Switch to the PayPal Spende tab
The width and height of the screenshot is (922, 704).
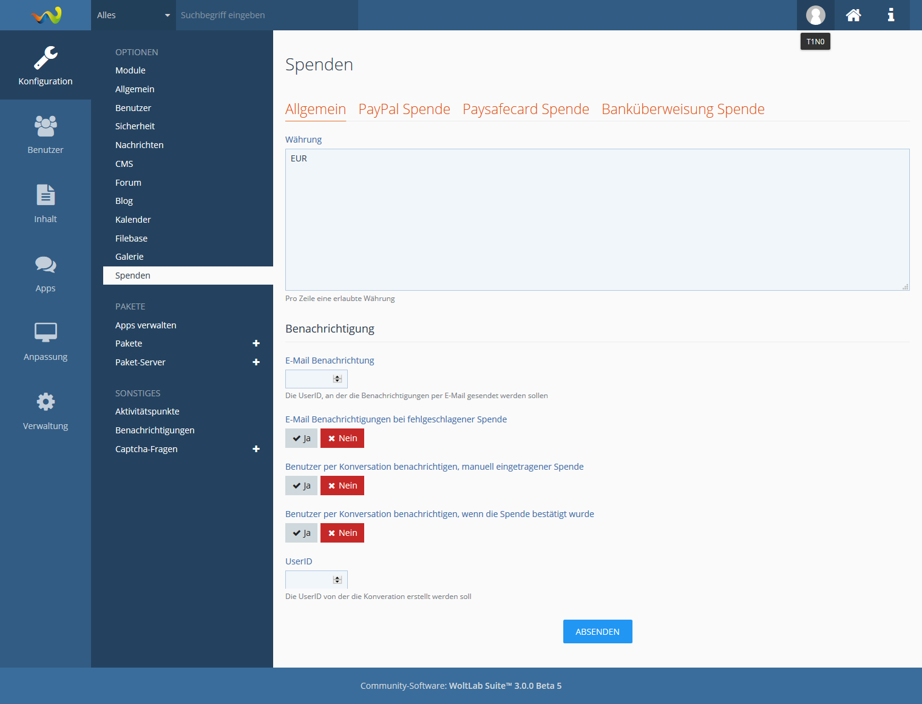(x=404, y=109)
